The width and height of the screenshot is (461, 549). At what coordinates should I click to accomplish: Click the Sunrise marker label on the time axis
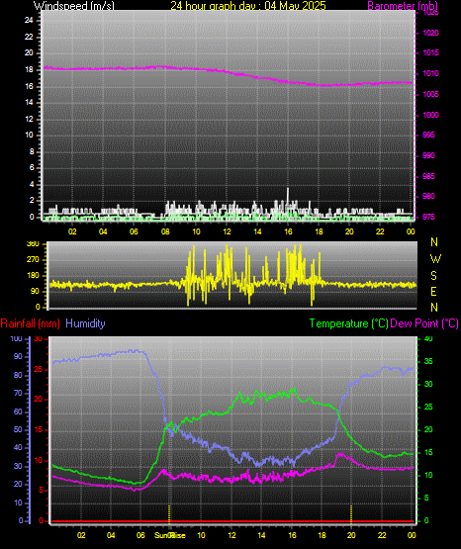[170, 535]
